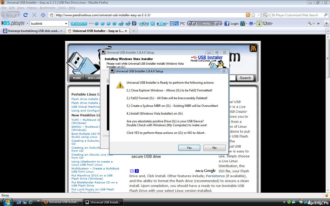This screenshot has height=206, width=330.
Task: Open toolbar wrench options icon
Action: pos(310,23)
